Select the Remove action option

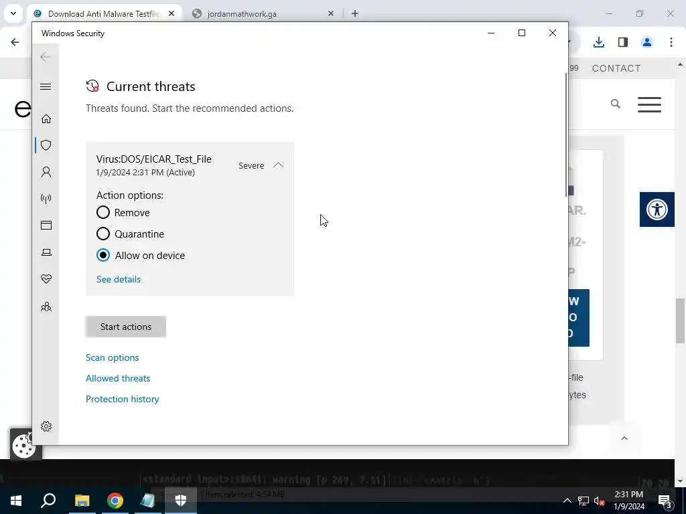tap(102, 212)
